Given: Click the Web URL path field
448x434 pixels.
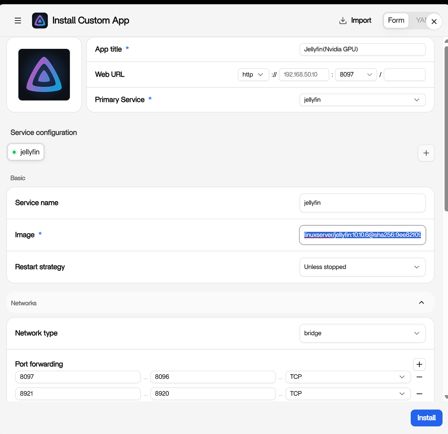Looking at the screenshot, I should [x=404, y=75].
